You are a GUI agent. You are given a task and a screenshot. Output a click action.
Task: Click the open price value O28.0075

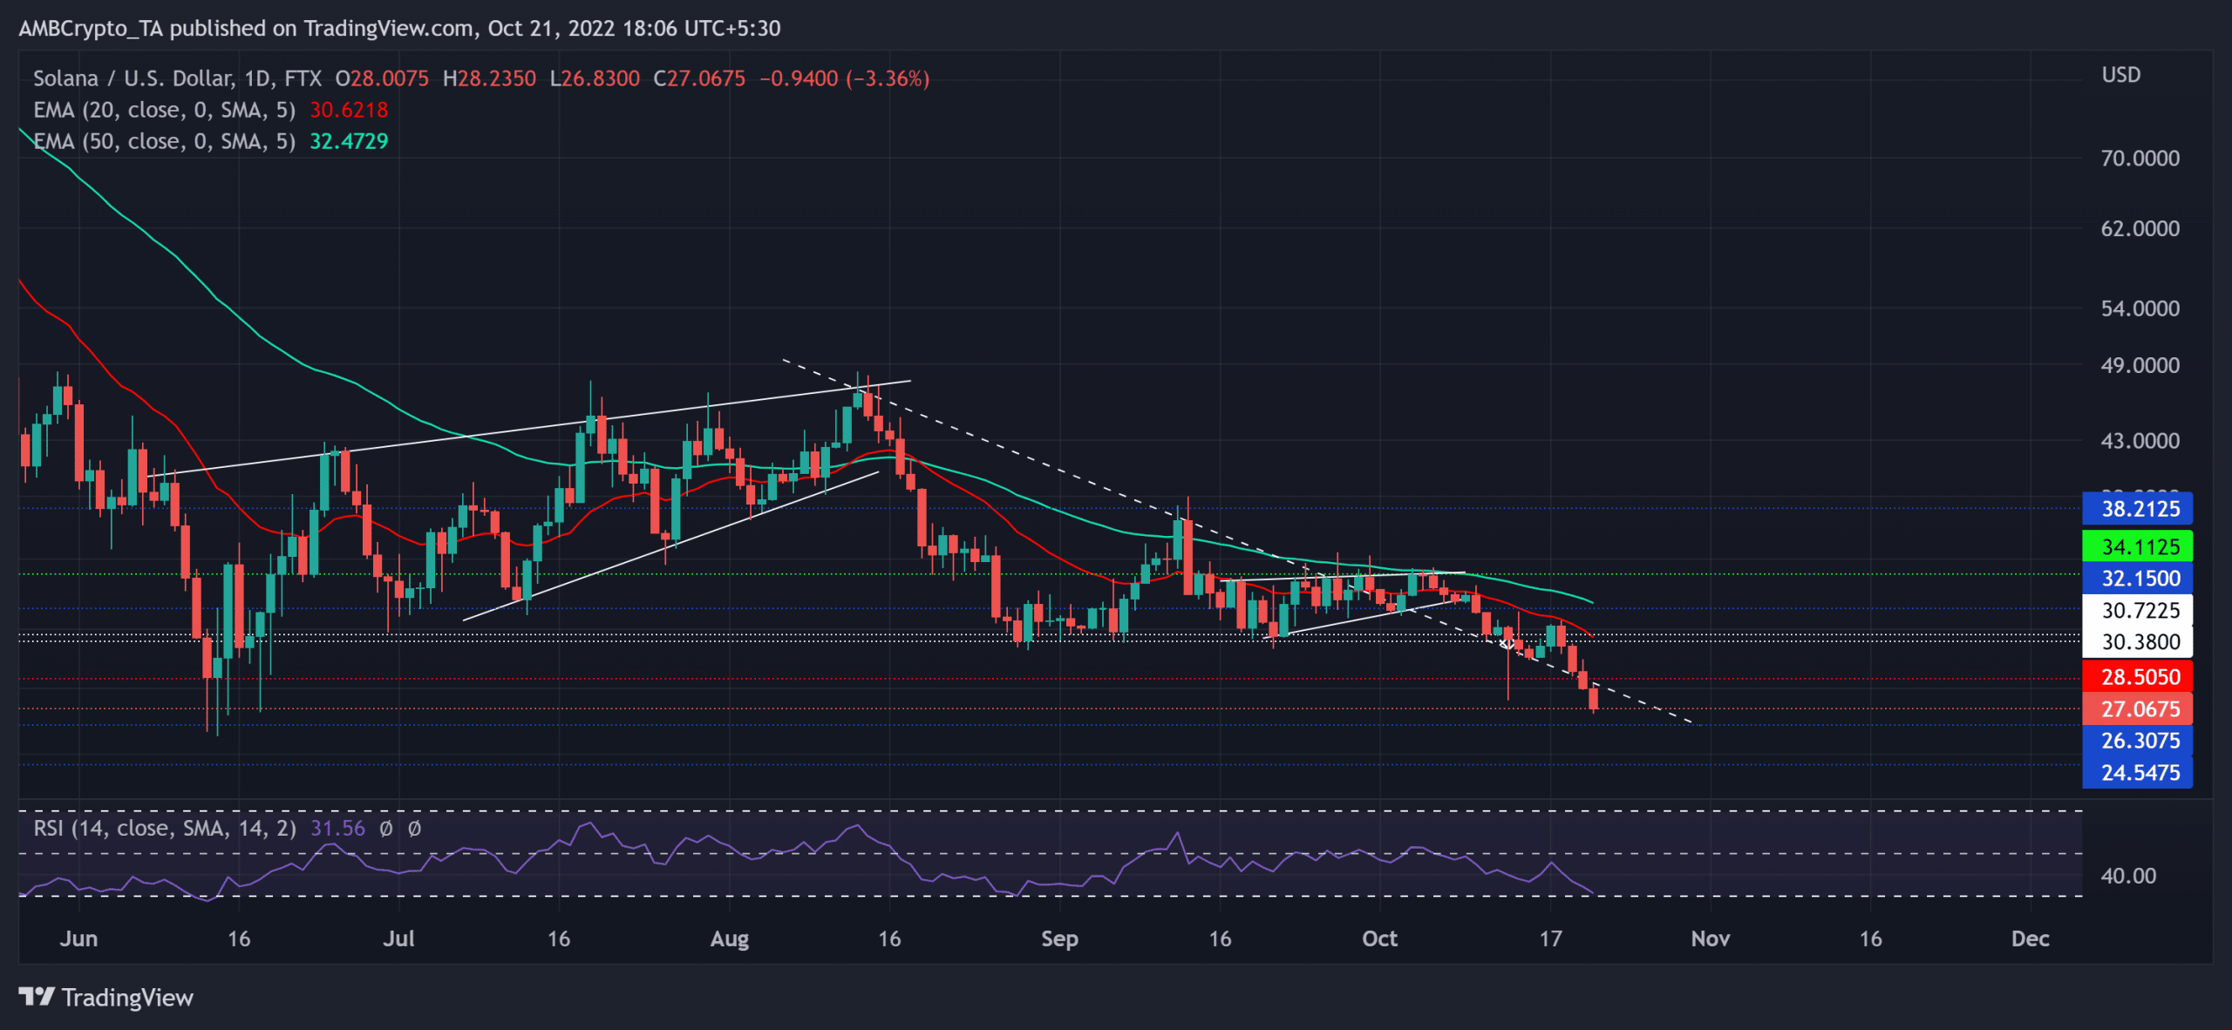[x=382, y=78]
